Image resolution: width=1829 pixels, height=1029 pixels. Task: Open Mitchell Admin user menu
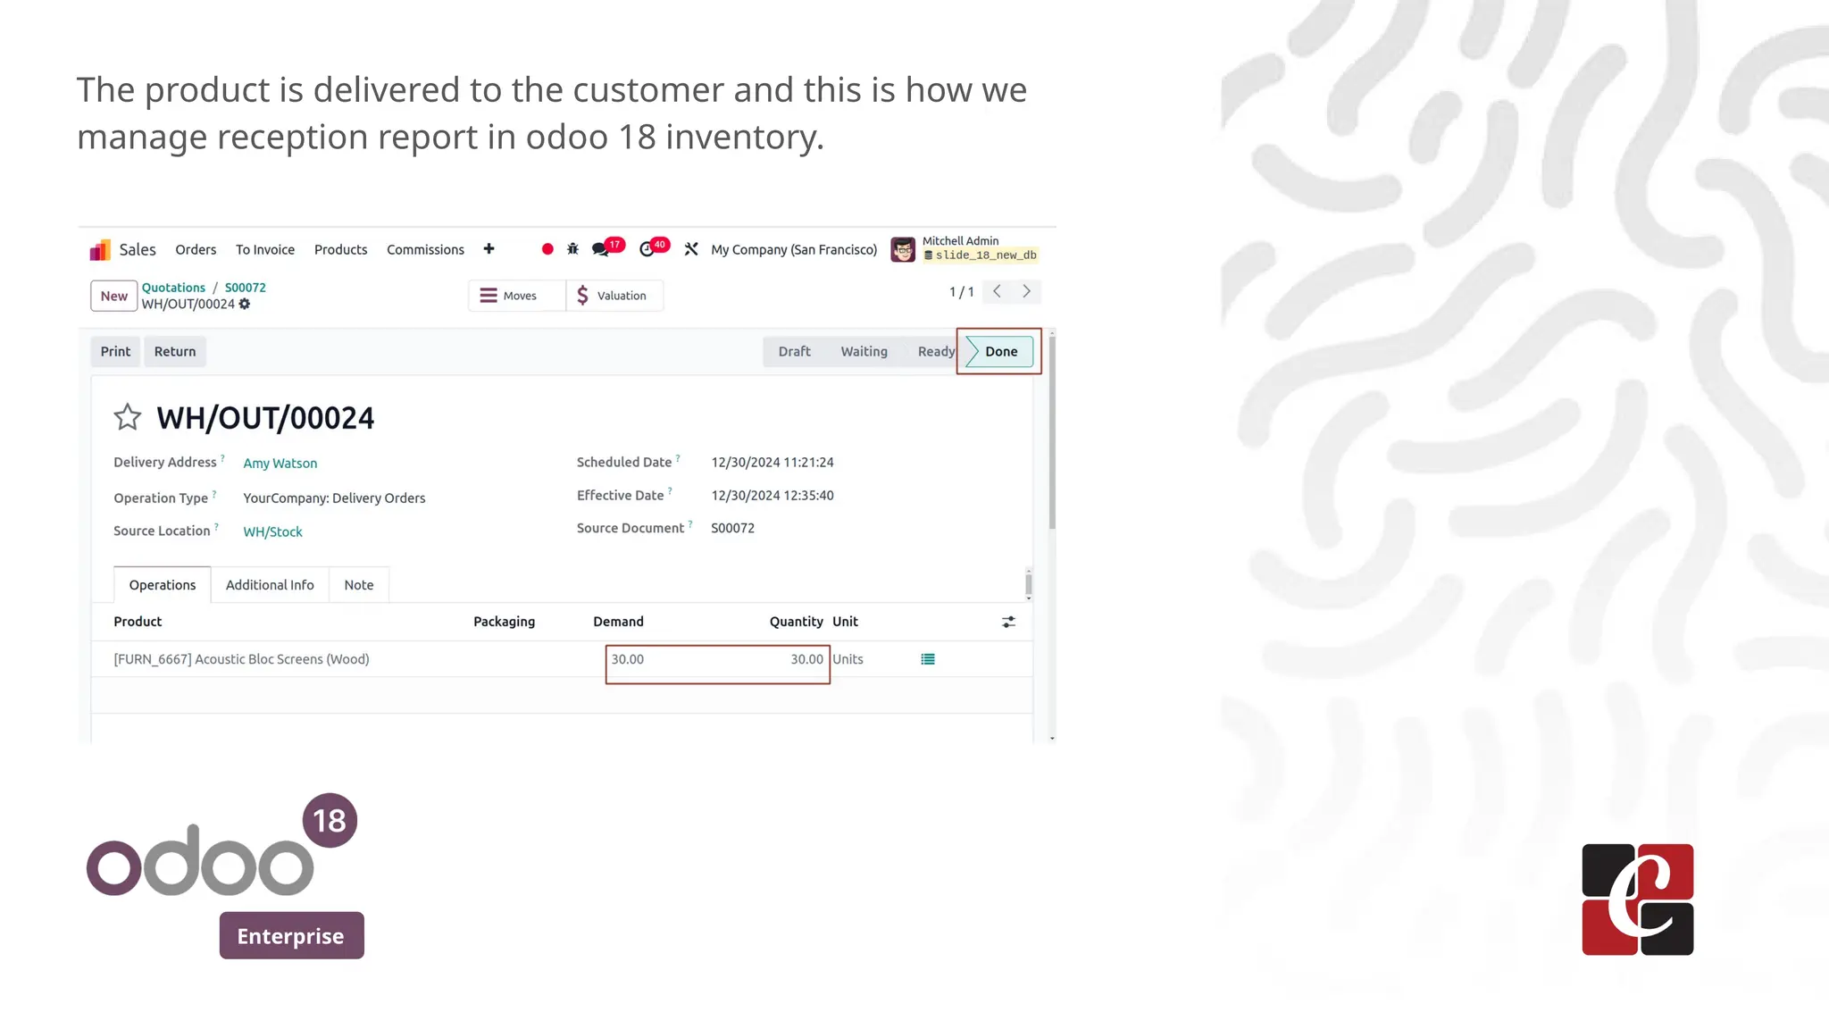click(x=965, y=249)
